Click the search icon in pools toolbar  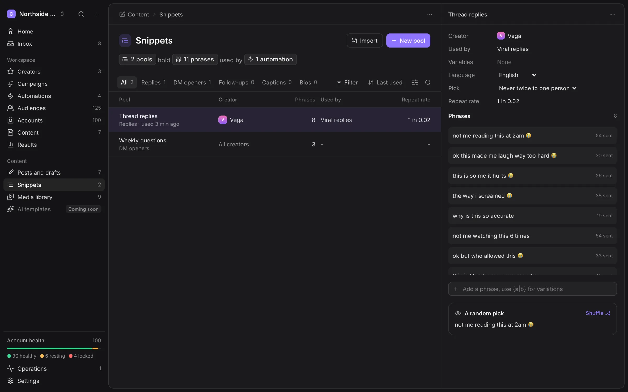(428, 83)
